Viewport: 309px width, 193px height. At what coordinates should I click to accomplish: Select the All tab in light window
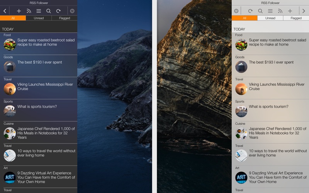[244, 18]
